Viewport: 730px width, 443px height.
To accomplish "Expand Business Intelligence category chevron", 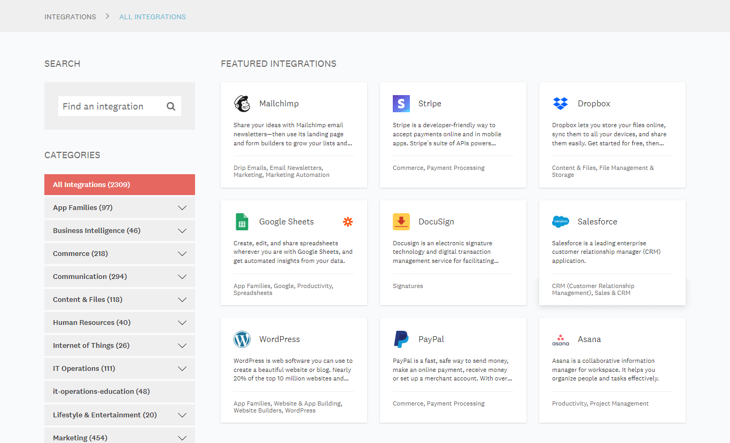I will tap(182, 231).
